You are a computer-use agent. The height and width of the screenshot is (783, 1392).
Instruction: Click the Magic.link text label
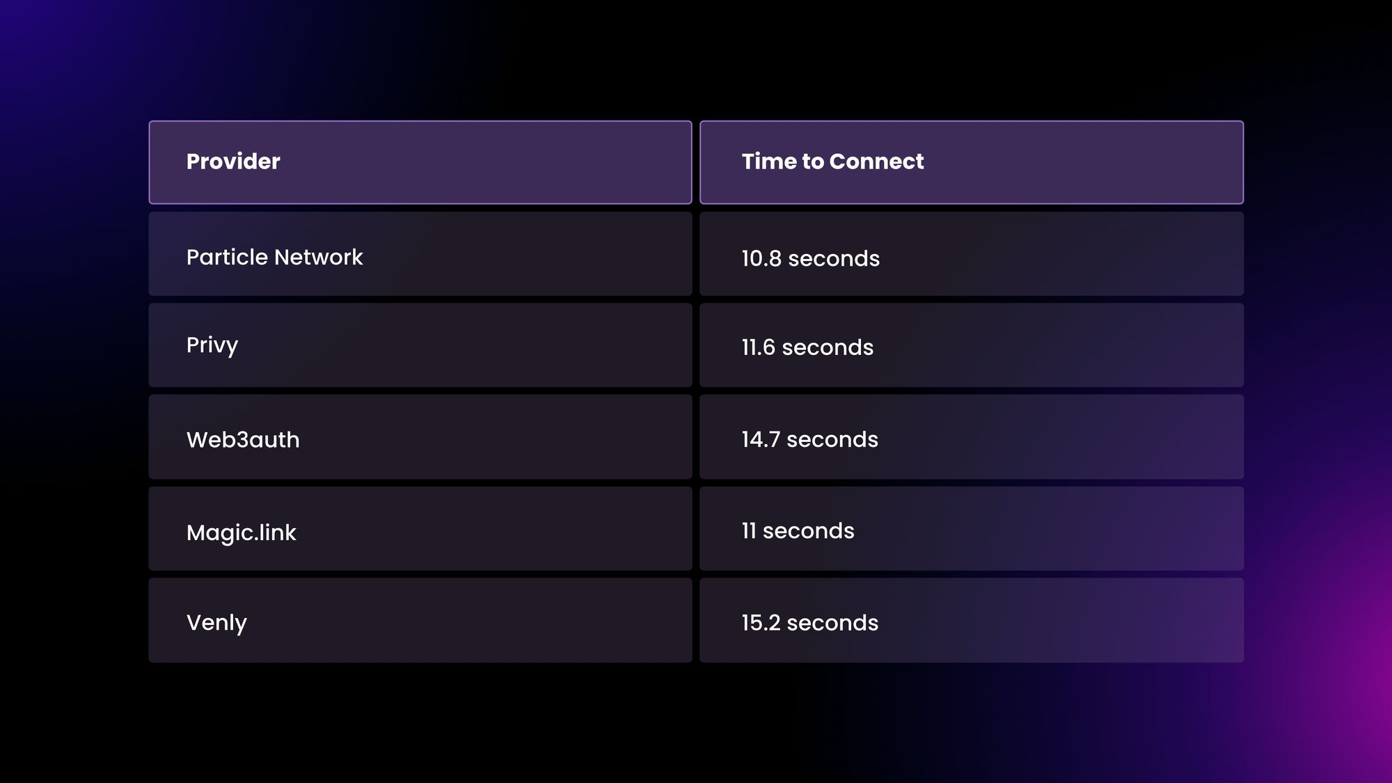click(241, 533)
